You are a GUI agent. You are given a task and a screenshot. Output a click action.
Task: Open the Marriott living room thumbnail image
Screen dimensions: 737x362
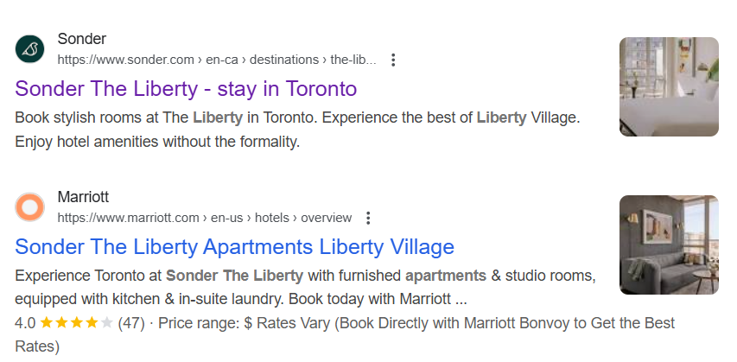coord(669,245)
